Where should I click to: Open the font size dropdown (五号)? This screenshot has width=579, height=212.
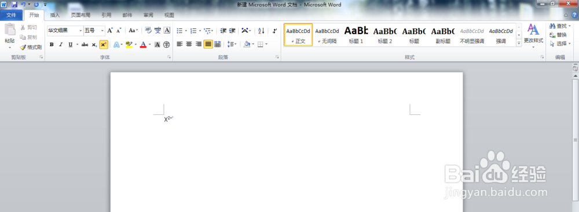point(102,31)
